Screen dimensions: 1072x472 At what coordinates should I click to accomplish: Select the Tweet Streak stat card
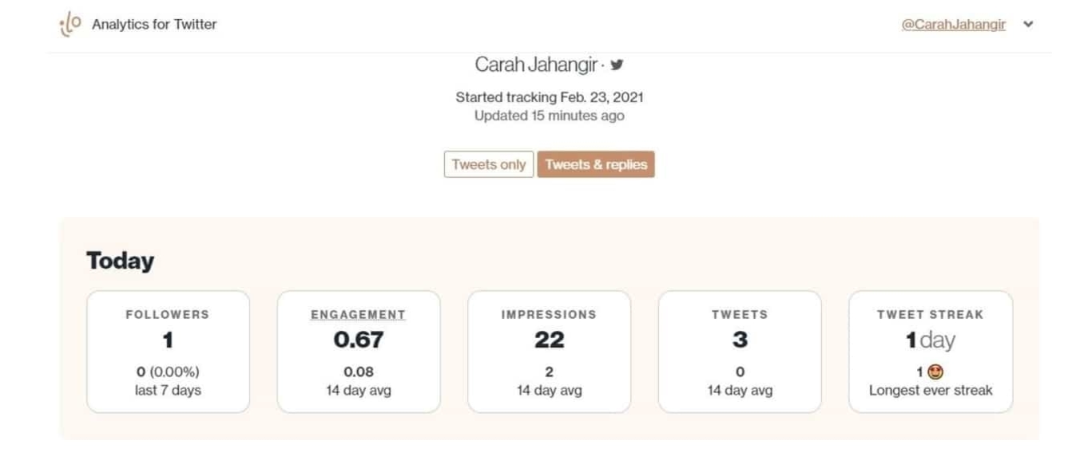[x=931, y=352]
